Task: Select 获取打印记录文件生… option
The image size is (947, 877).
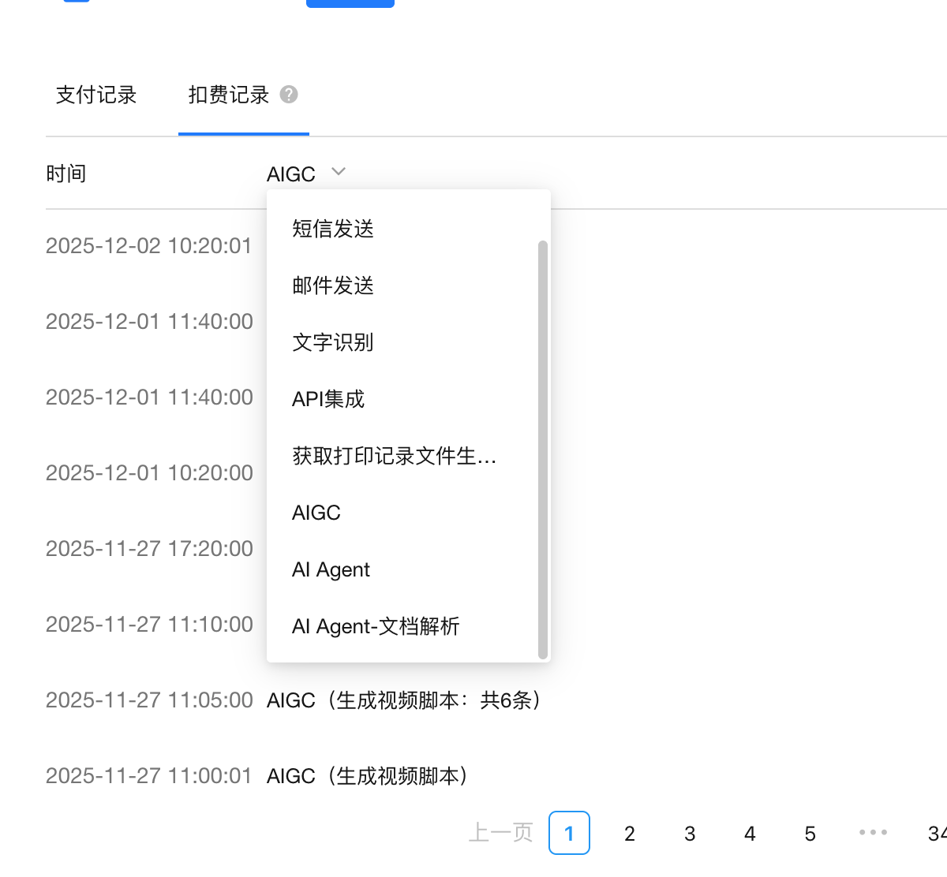Action: (x=394, y=456)
